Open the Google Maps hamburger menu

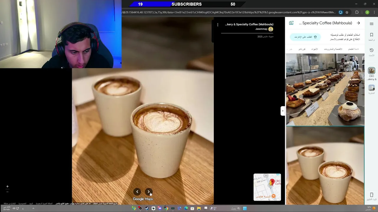(372, 24)
